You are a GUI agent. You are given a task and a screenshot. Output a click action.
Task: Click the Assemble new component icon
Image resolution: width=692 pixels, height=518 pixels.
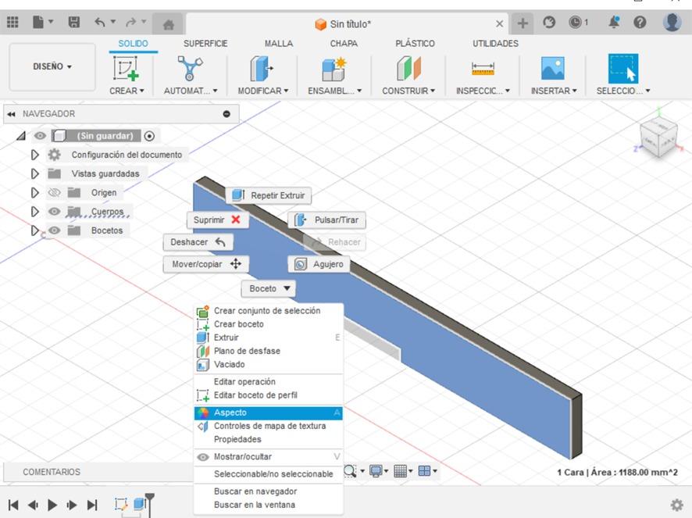(334, 69)
